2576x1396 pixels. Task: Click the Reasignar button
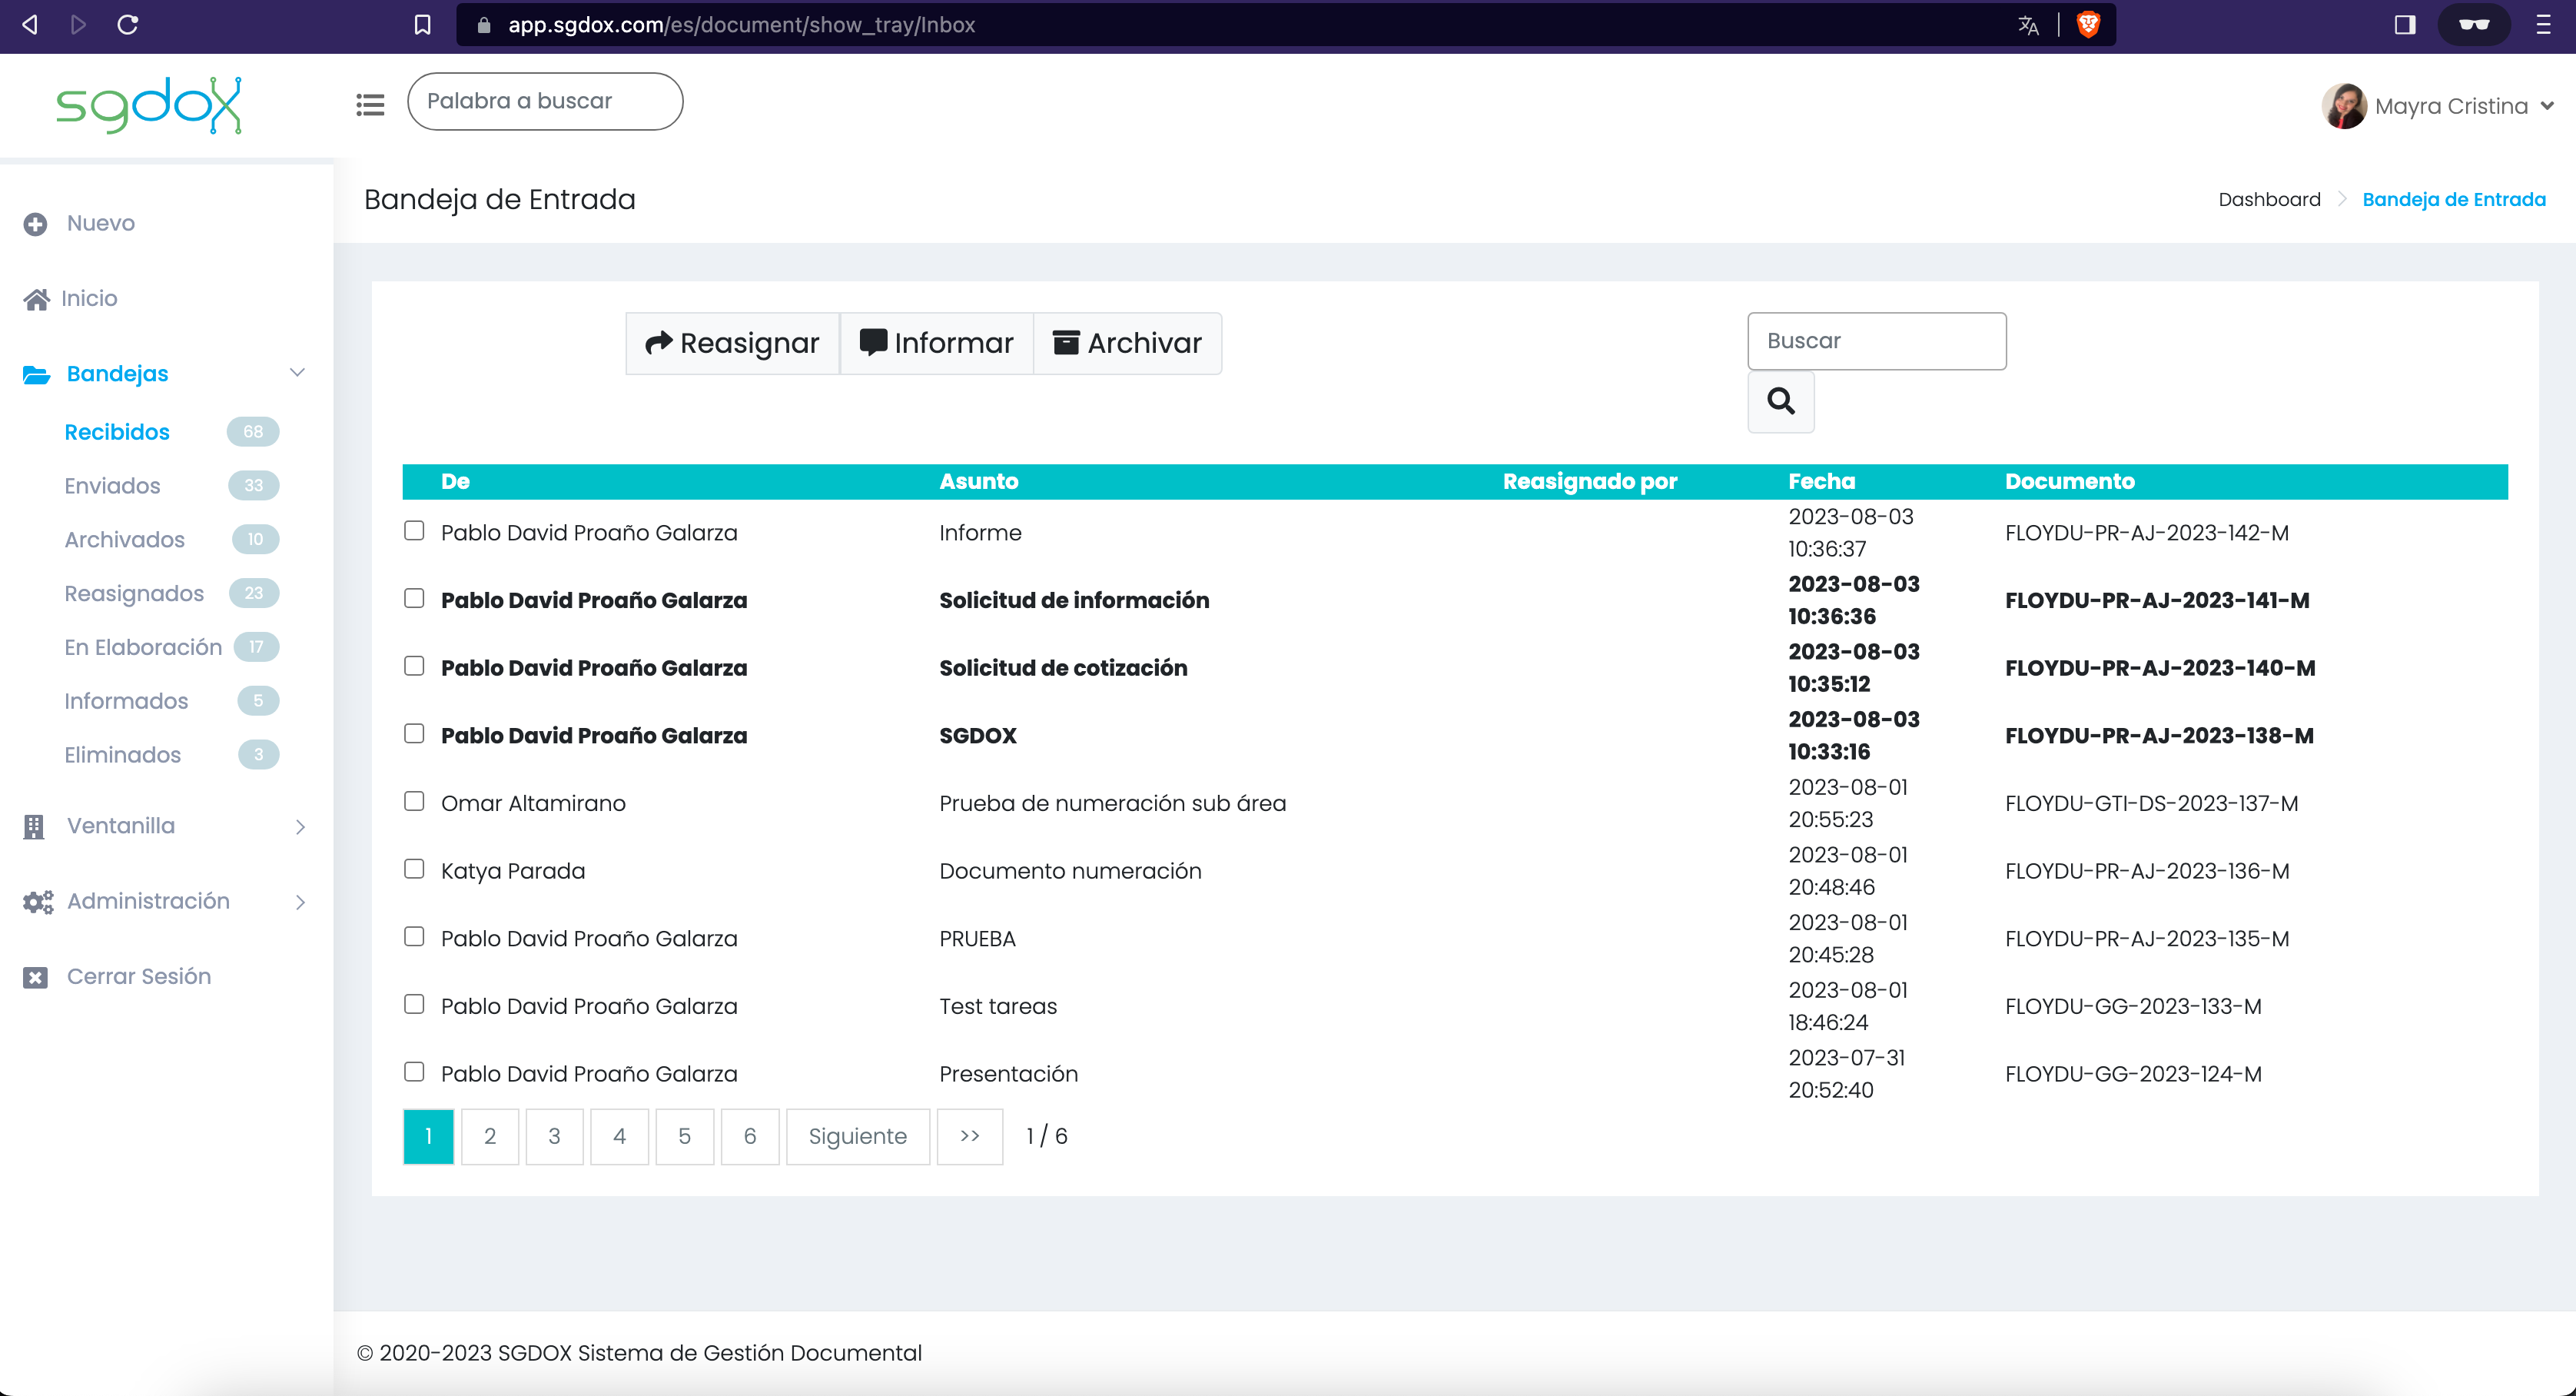click(x=732, y=343)
